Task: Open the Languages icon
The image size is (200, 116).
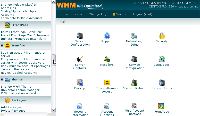Action: pyautogui.click(x=162, y=59)
